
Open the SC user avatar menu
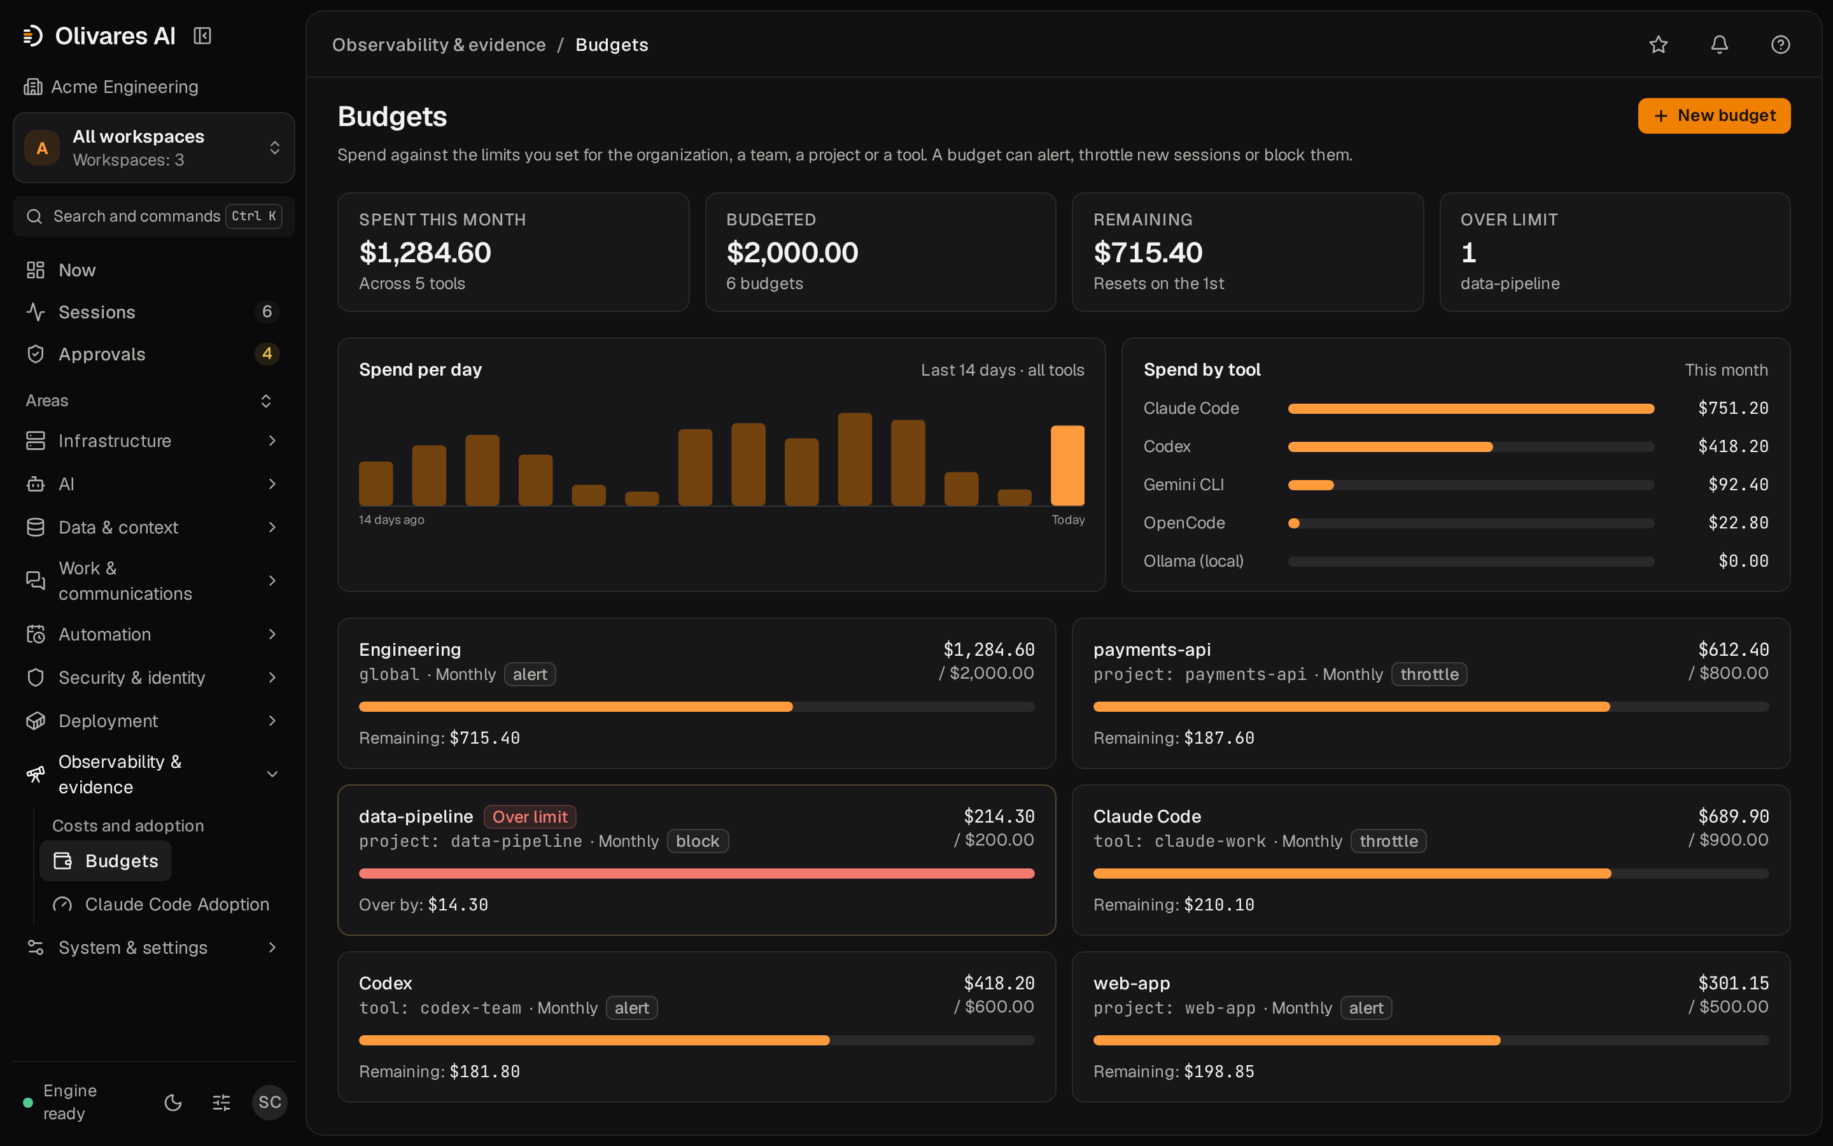(x=270, y=1102)
